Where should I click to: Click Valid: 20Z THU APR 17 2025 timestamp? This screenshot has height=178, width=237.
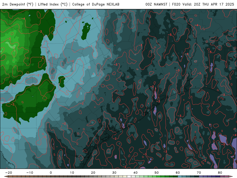coord(208,4)
